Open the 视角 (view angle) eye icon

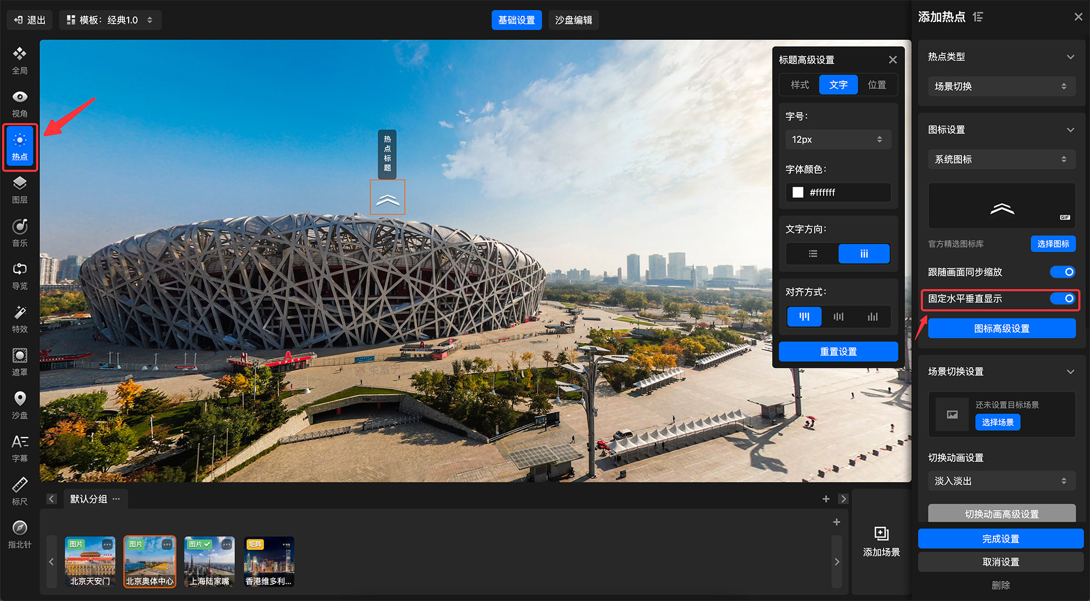tap(20, 98)
